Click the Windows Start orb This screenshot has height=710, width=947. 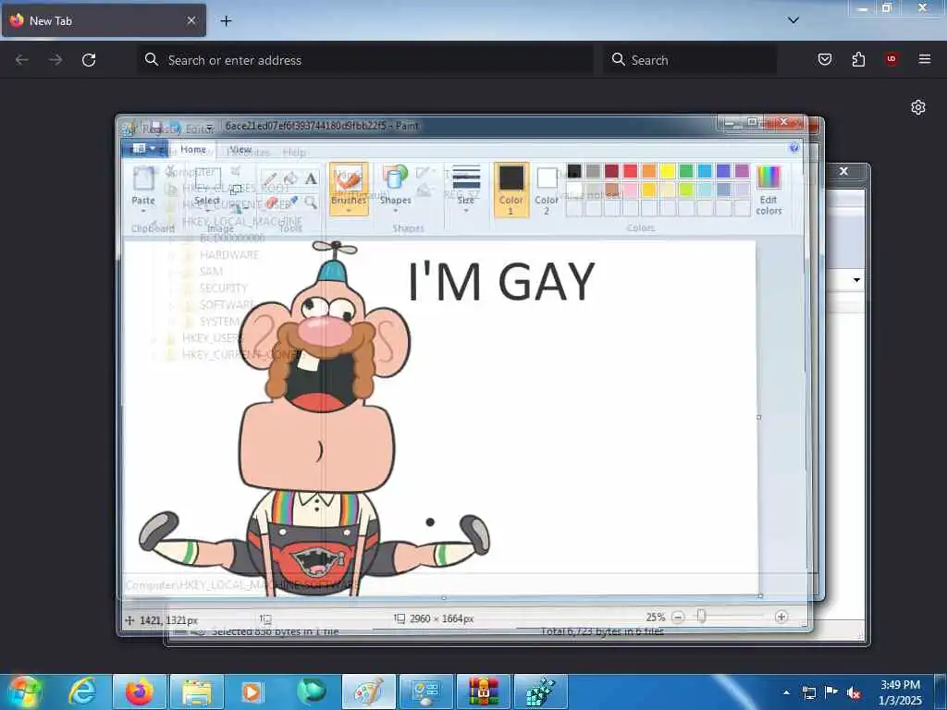pos(24,692)
